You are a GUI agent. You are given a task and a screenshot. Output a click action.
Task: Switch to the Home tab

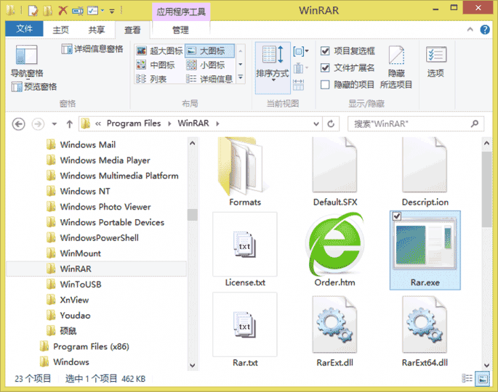(x=60, y=30)
